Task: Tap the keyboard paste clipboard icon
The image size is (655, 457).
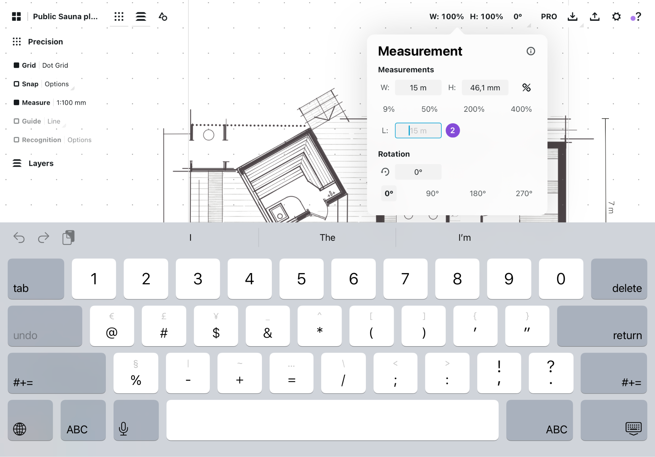Action: point(68,237)
